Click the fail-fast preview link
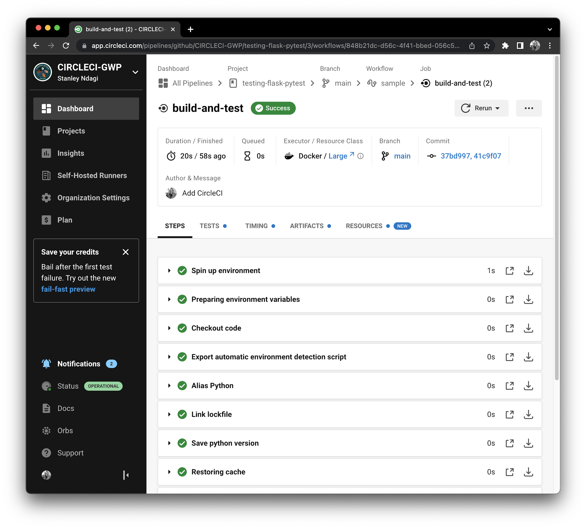The height and width of the screenshot is (528, 586). (x=68, y=289)
